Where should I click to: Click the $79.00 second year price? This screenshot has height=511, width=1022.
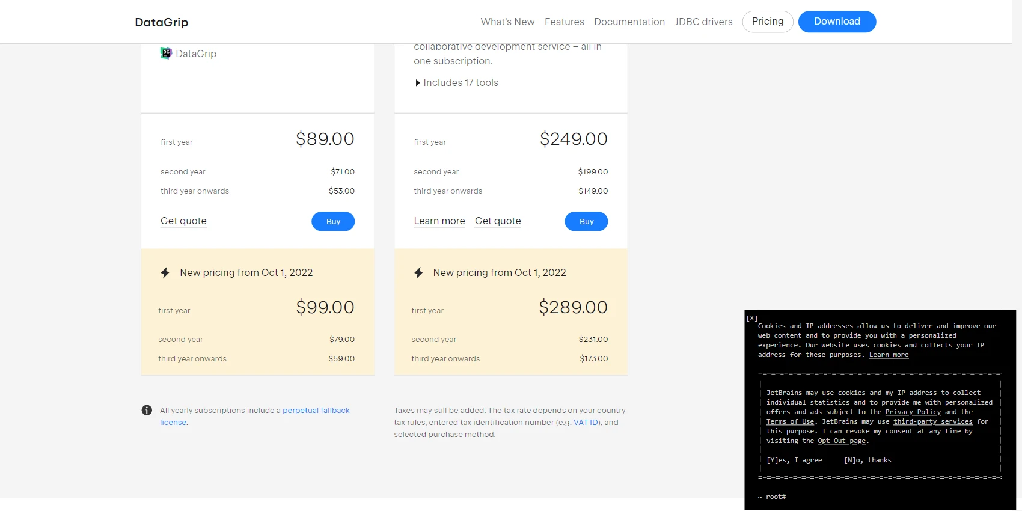tap(342, 340)
